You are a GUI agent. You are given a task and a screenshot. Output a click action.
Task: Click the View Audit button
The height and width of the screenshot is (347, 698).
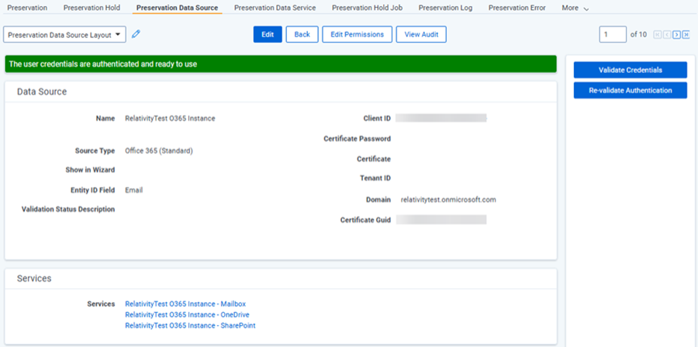click(x=421, y=34)
